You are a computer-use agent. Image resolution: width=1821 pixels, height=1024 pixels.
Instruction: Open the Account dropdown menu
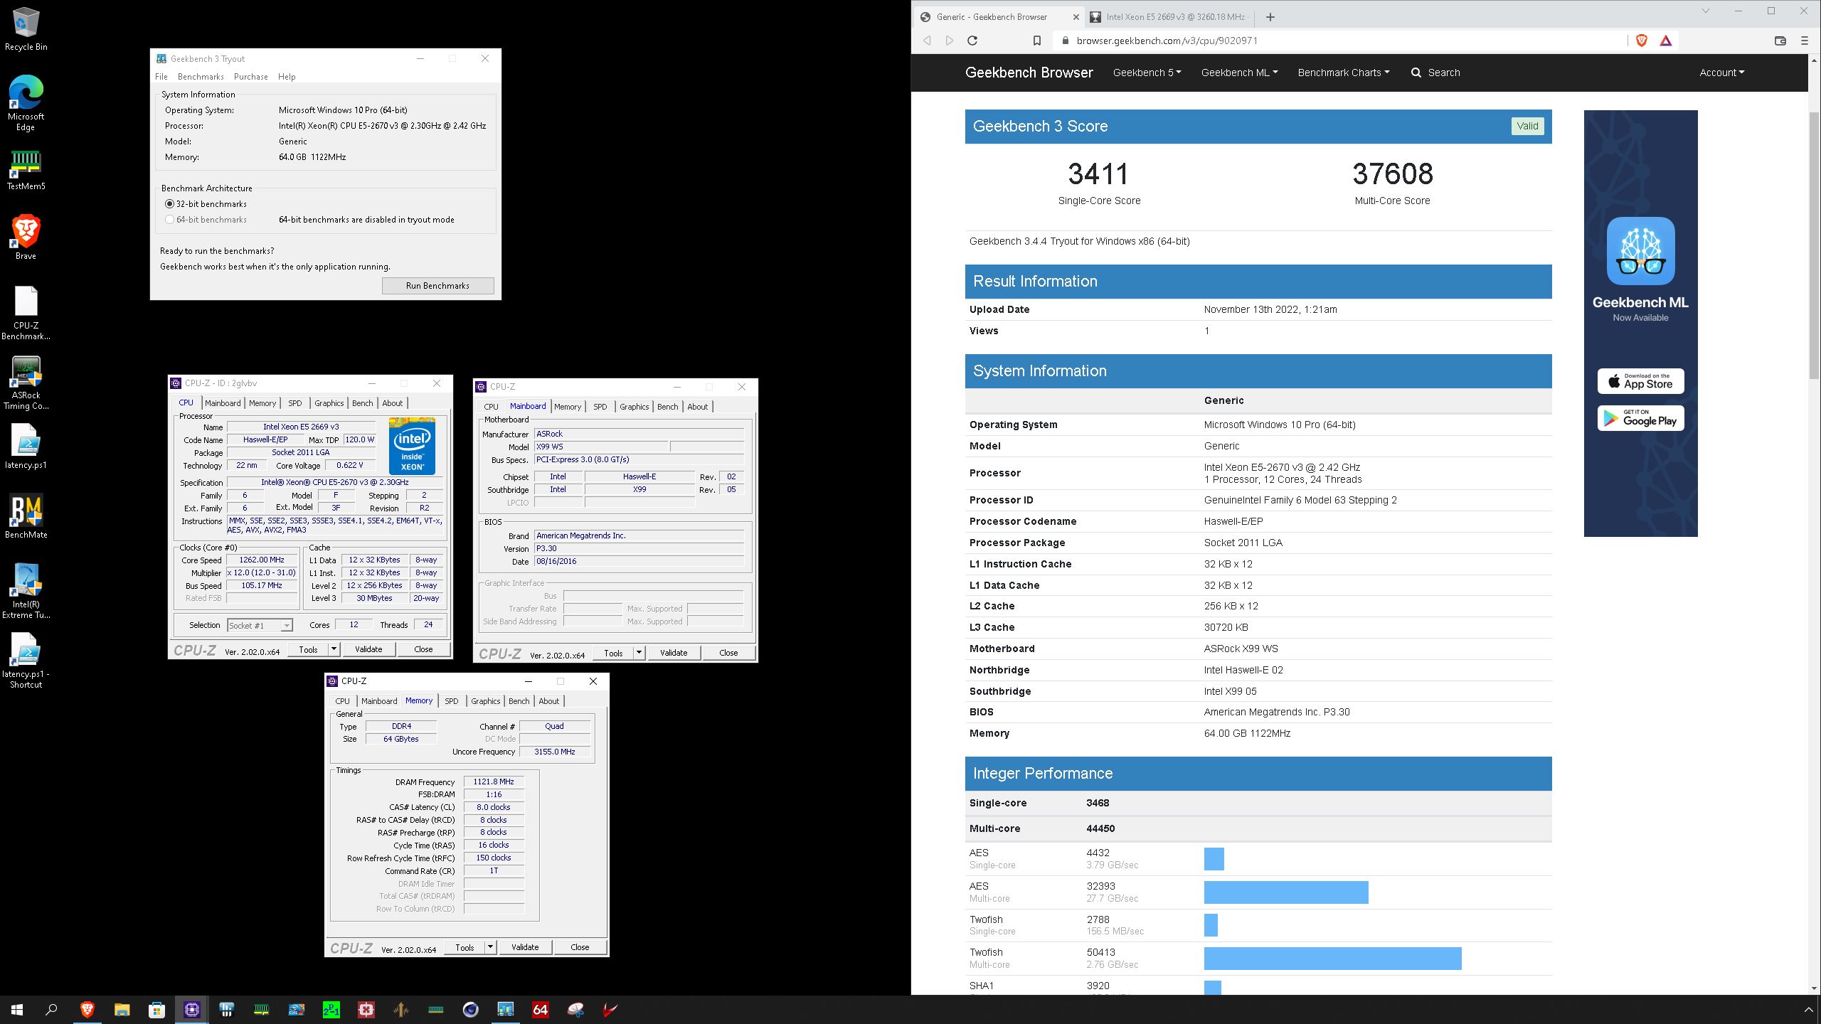pyautogui.click(x=1721, y=73)
